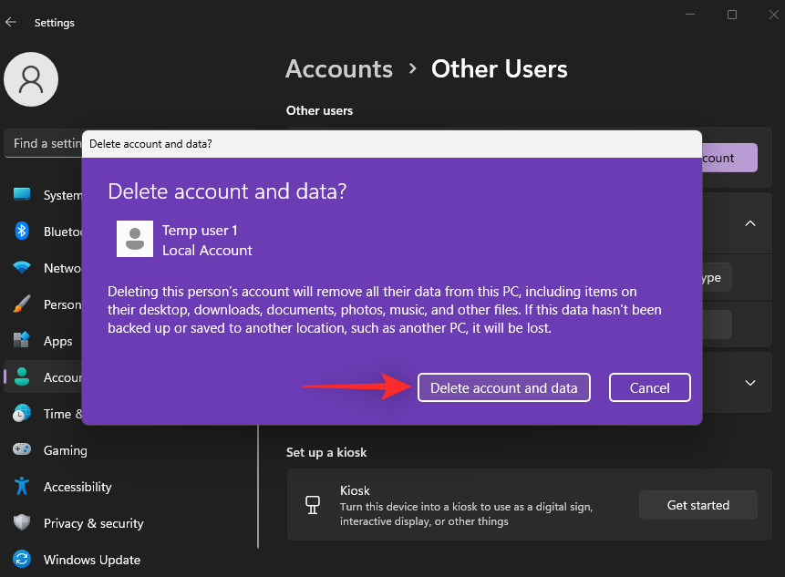
Task: Click the 'Temp user 1' name in dialog
Action: (200, 231)
